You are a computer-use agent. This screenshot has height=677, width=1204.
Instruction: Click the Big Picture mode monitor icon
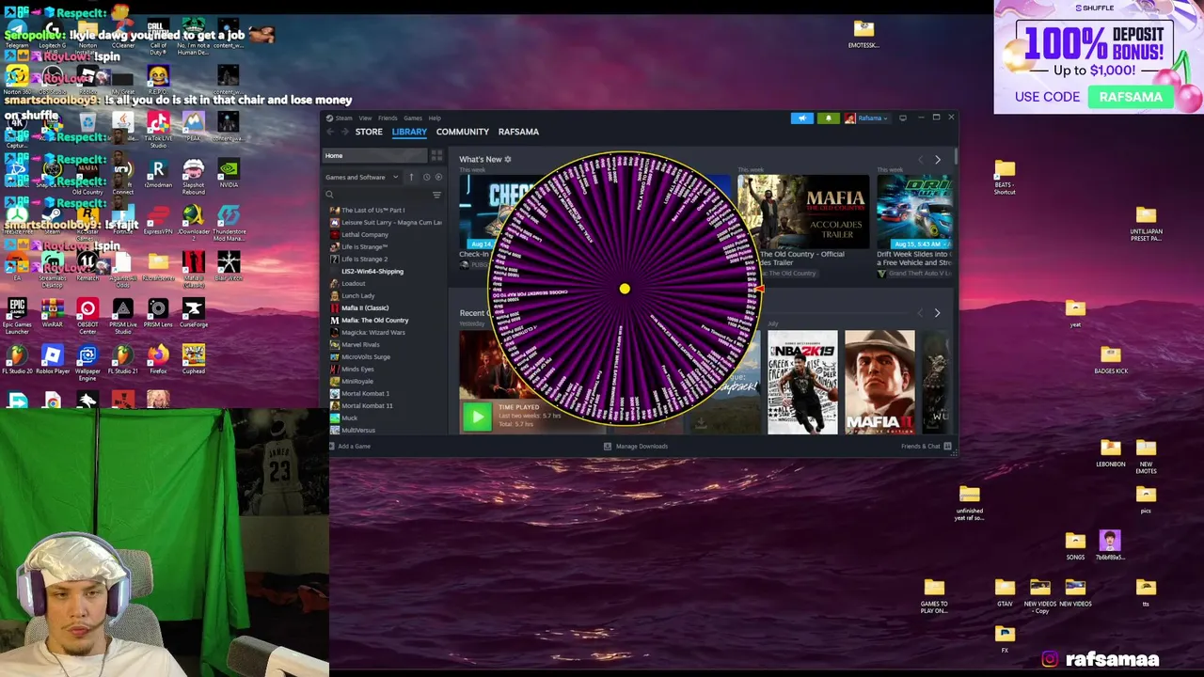coord(903,118)
